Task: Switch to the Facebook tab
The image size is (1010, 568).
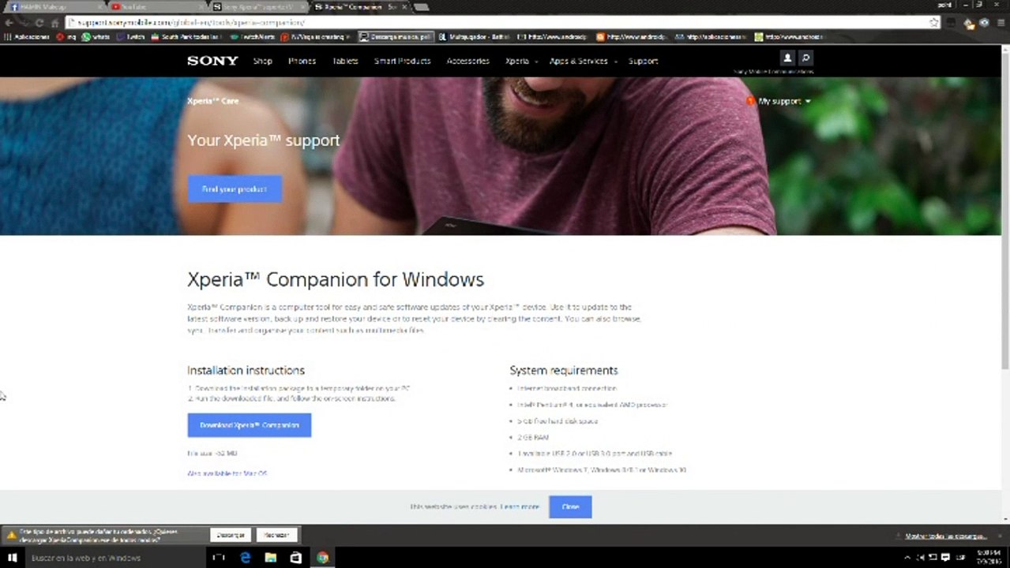Action: tap(55, 7)
